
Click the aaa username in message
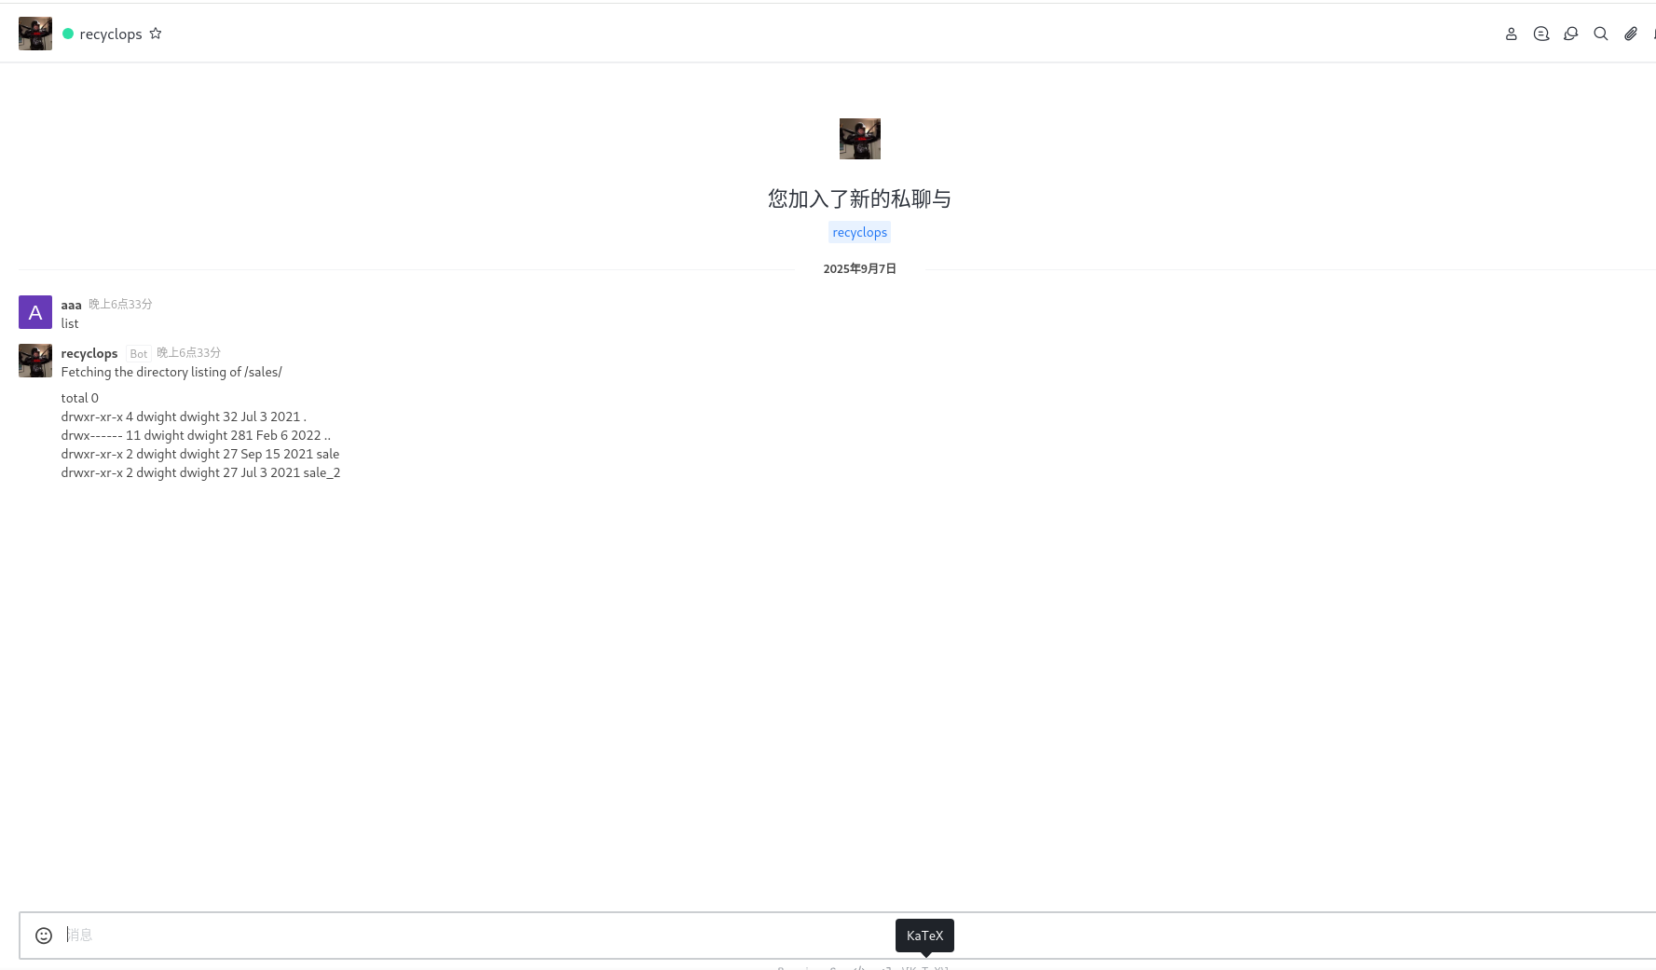click(71, 305)
